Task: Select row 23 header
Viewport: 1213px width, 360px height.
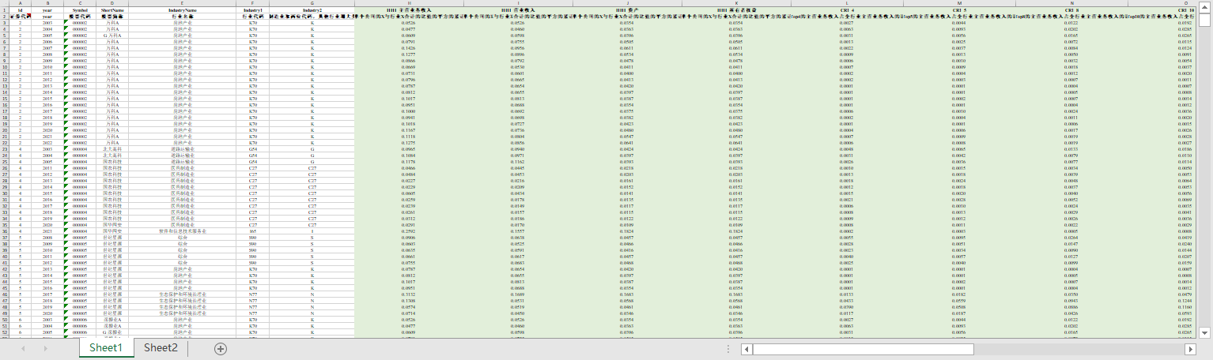Action: (x=6, y=148)
